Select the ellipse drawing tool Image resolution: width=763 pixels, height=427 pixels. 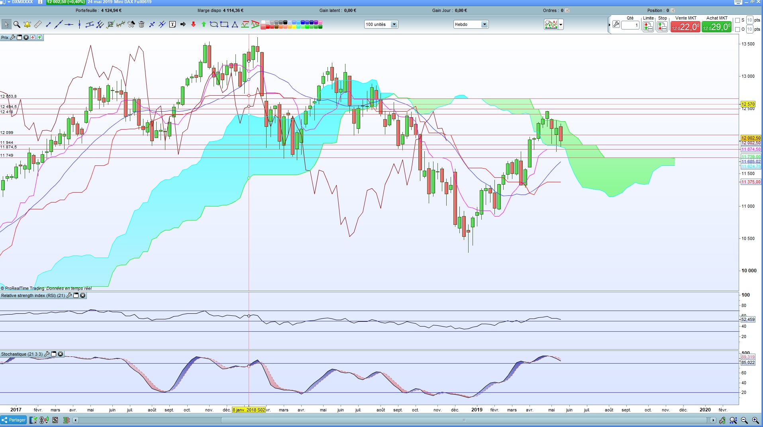(x=214, y=24)
